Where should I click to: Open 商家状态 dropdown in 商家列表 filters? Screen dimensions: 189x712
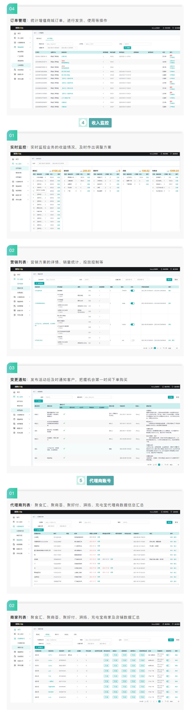click(x=59, y=644)
